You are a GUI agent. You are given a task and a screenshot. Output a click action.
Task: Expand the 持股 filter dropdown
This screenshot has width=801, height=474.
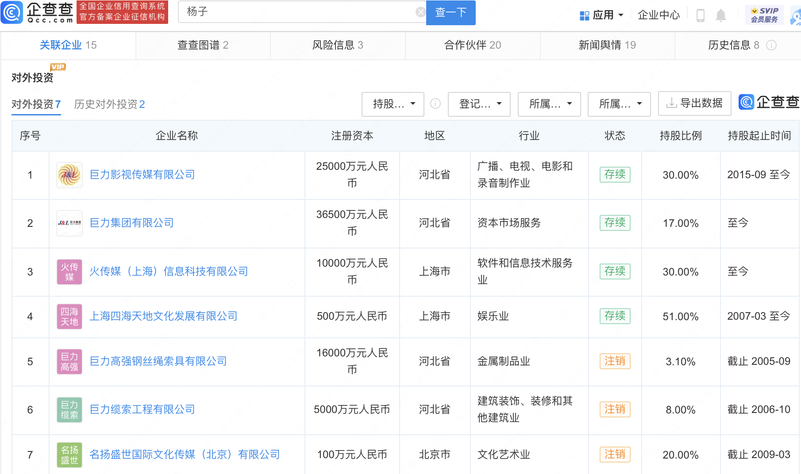393,104
